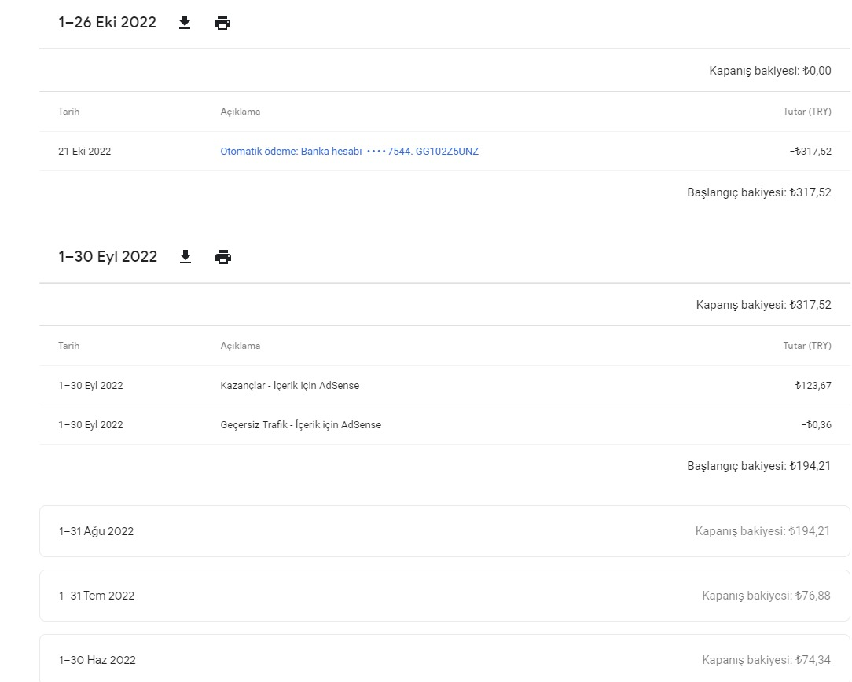The width and height of the screenshot is (852, 682).
Task: Click the 21 Eki 2022 date cell
Action: coord(84,152)
